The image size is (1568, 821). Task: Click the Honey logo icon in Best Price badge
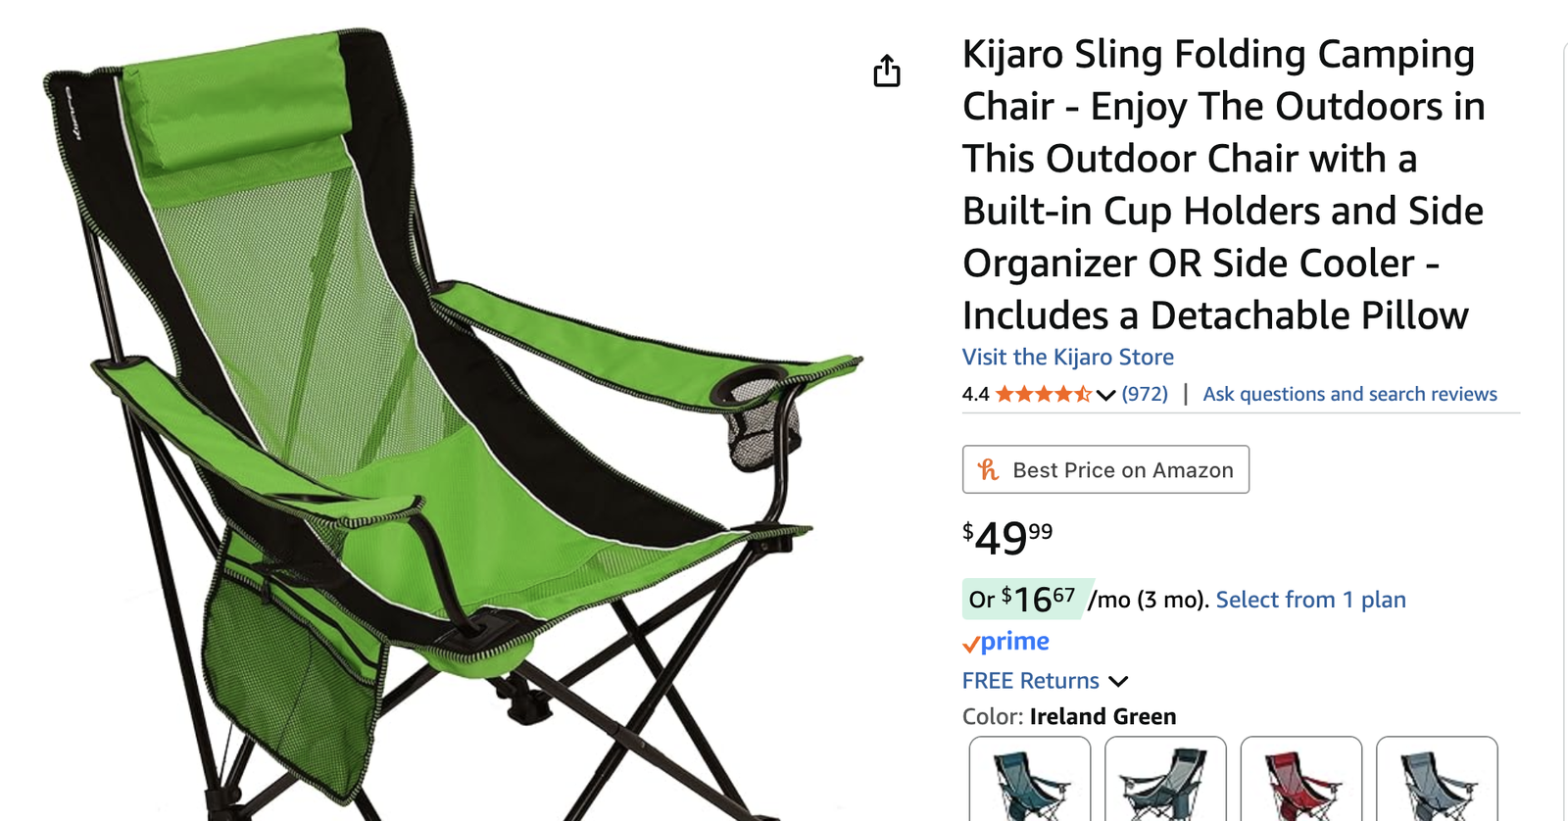click(988, 470)
